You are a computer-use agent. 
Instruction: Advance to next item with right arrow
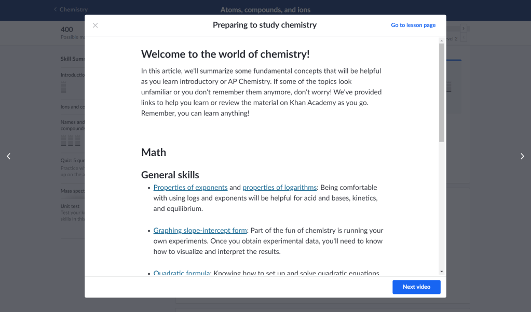coord(522,157)
